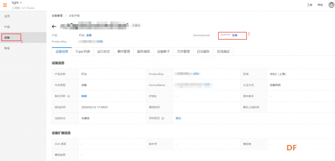Click 编辑 link for 备注名称
This screenshot has height=161, width=335.
[84, 96]
